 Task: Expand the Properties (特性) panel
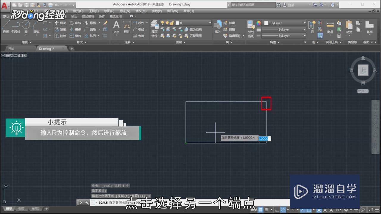274,42
